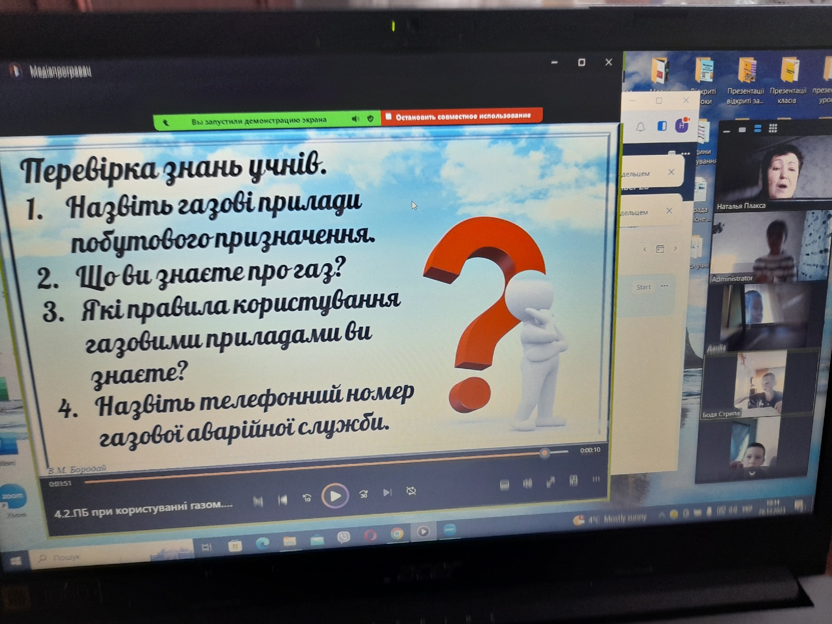
Task: Open 'Презентації класів' desktop folder
Action: tap(788, 80)
